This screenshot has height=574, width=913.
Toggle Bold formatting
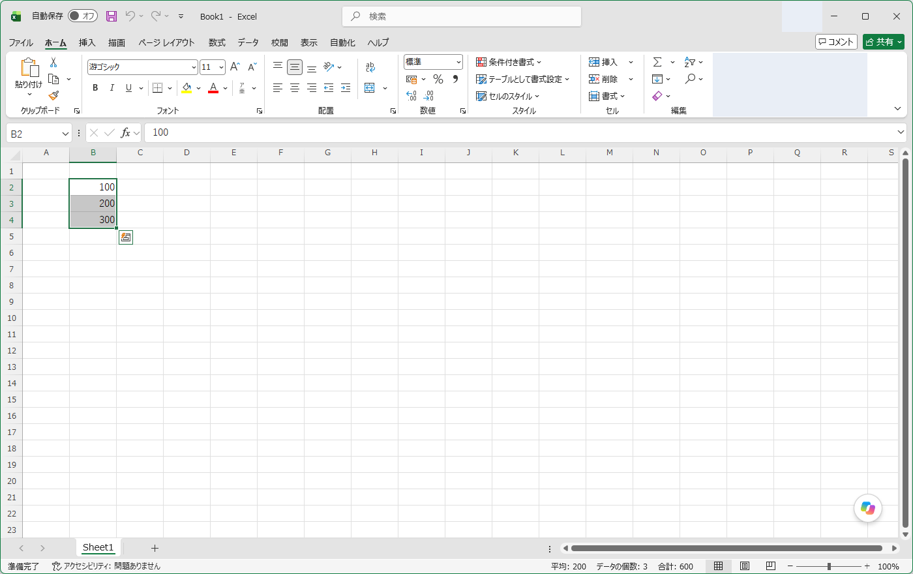(95, 88)
